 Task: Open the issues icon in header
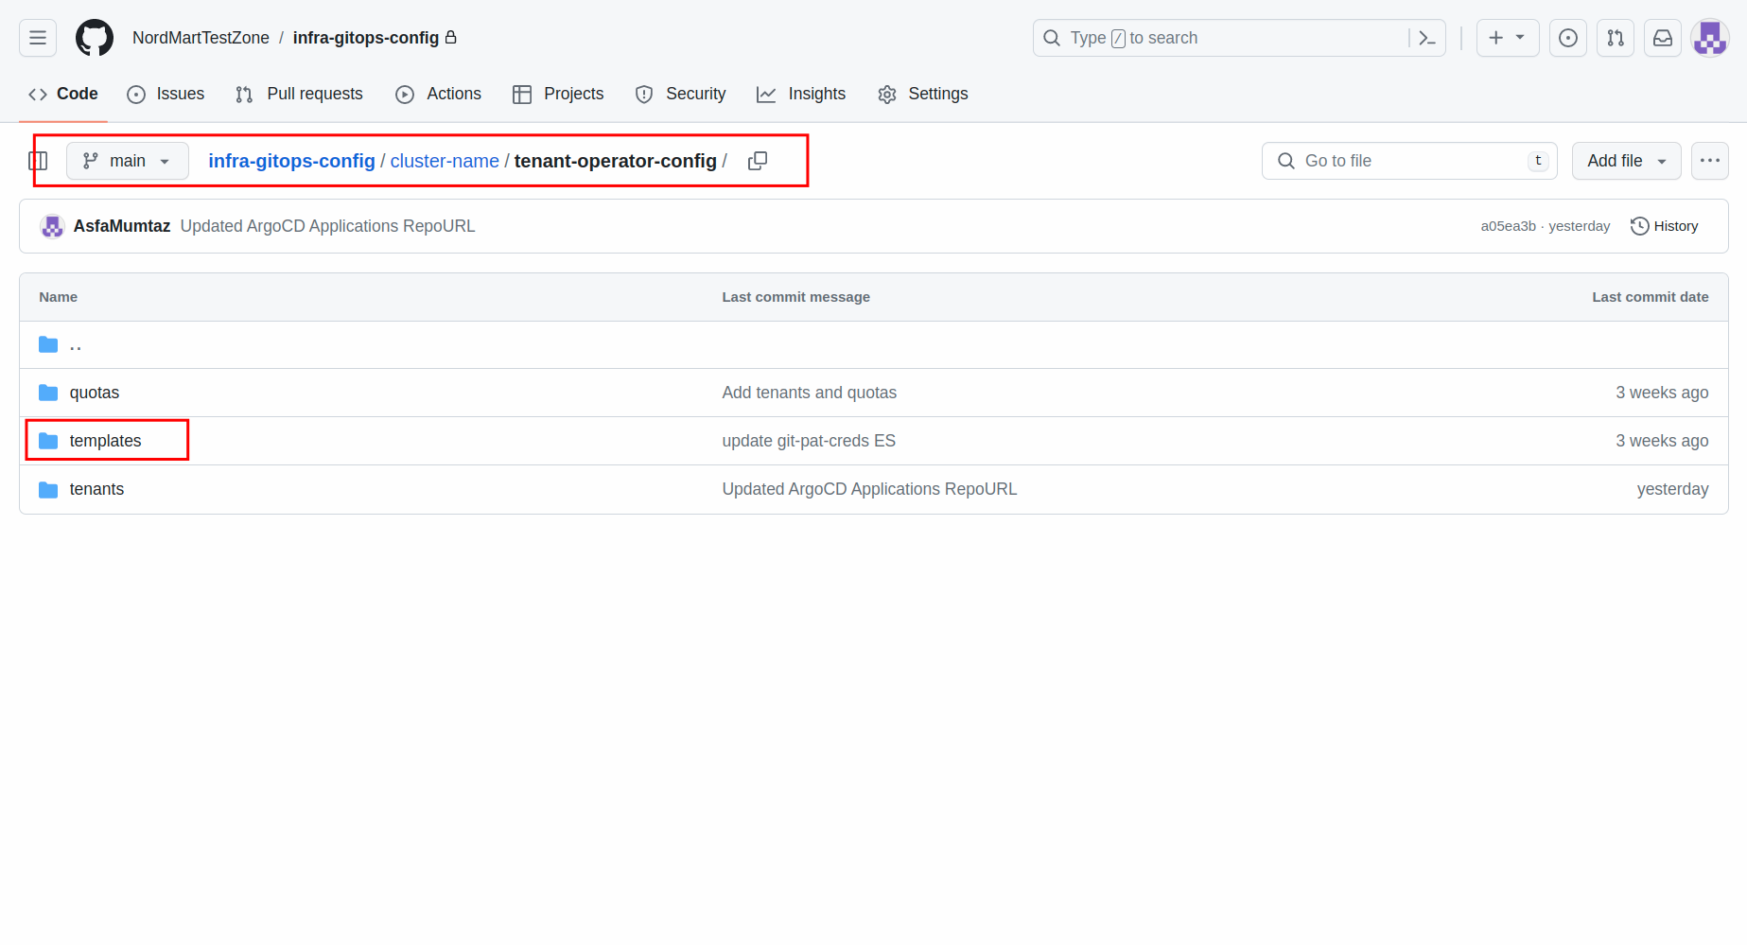tap(1567, 38)
